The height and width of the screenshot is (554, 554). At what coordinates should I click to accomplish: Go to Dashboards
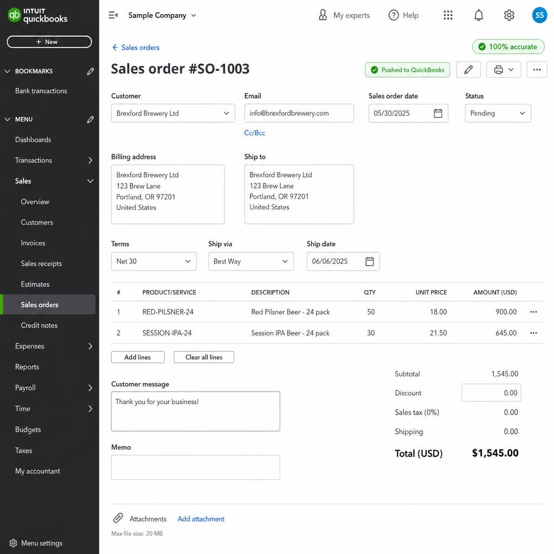coord(33,140)
